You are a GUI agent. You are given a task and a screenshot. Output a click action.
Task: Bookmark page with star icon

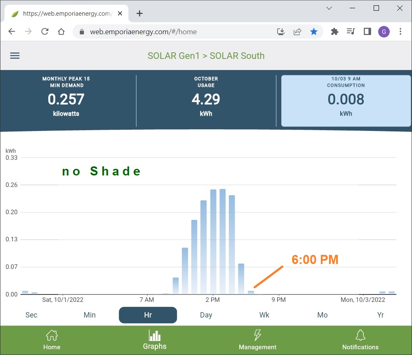(x=314, y=32)
